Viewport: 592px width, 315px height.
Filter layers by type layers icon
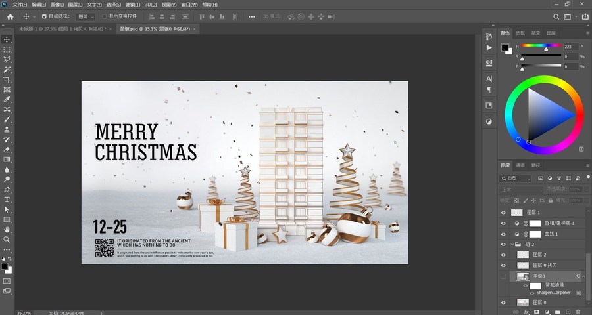click(x=558, y=178)
